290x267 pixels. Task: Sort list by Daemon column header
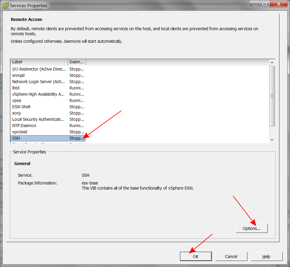click(77, 62)
